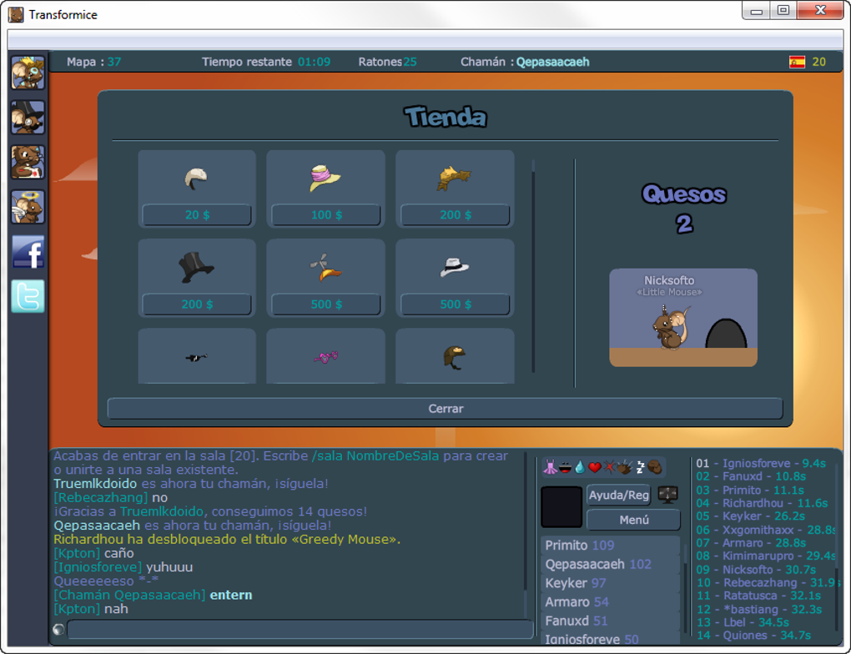Screen dimensions: 851x654
Task: Click ranking entry 04 Richardhou 11.6s
Action: click(762, 503)
